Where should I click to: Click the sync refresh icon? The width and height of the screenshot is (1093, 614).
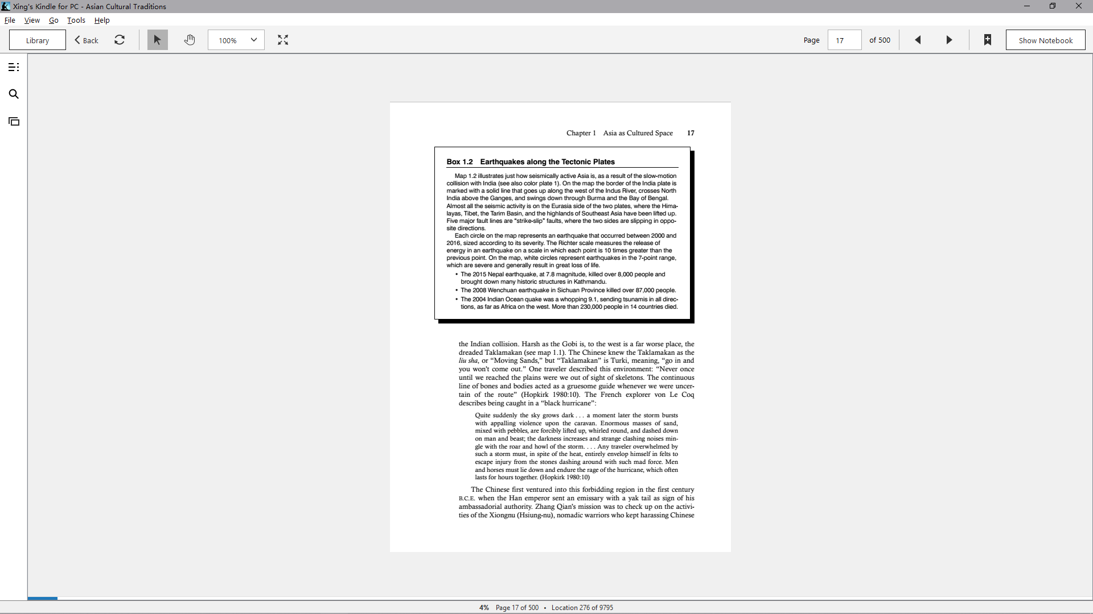click(x=120, y=40)
